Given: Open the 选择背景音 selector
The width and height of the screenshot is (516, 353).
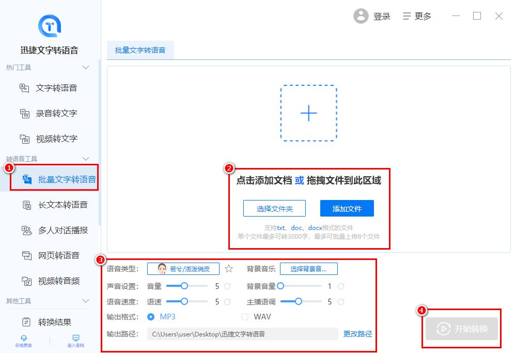Looking at the screenshot, I should click(309, 269).
